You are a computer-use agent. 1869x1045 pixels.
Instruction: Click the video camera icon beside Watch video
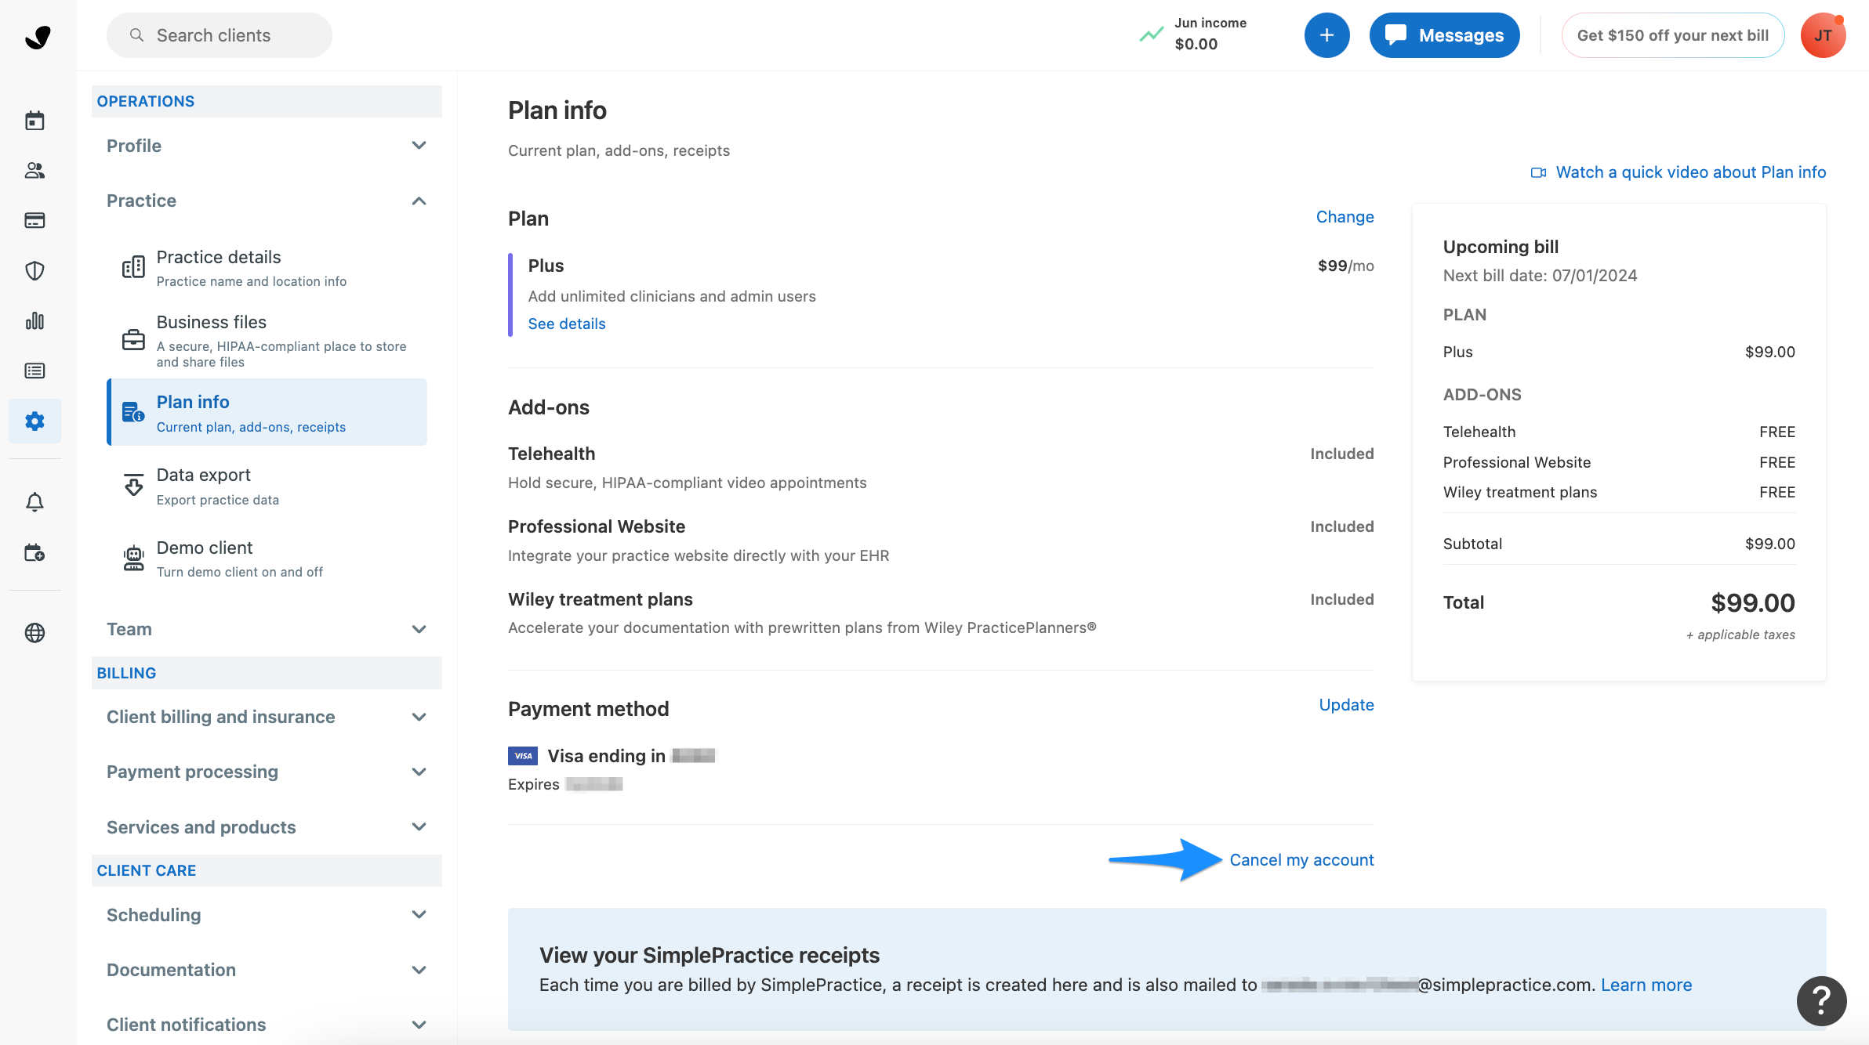(x=1538, y=172)
